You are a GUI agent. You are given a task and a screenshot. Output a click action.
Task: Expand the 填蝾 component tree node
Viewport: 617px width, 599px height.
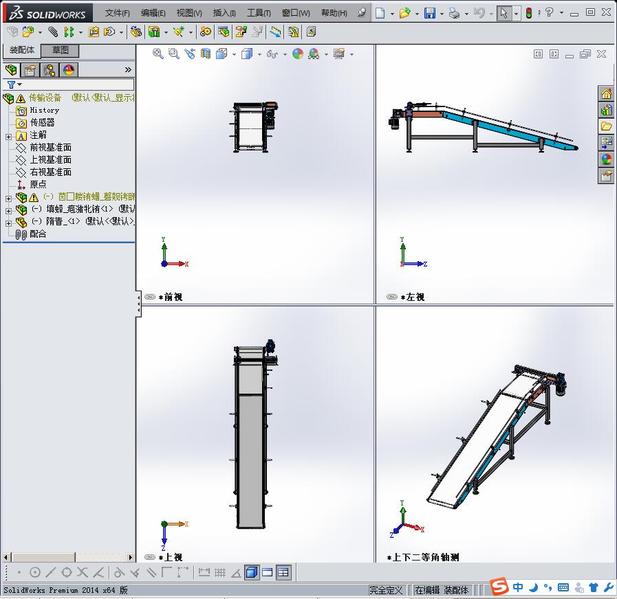pyautogui.click(x=8, y=211)
